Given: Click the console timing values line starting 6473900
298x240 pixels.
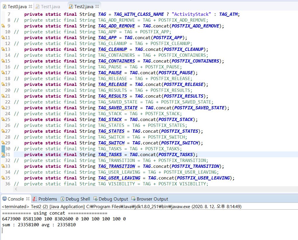Looking at the screenshot, I should click(x=64, y=219).
